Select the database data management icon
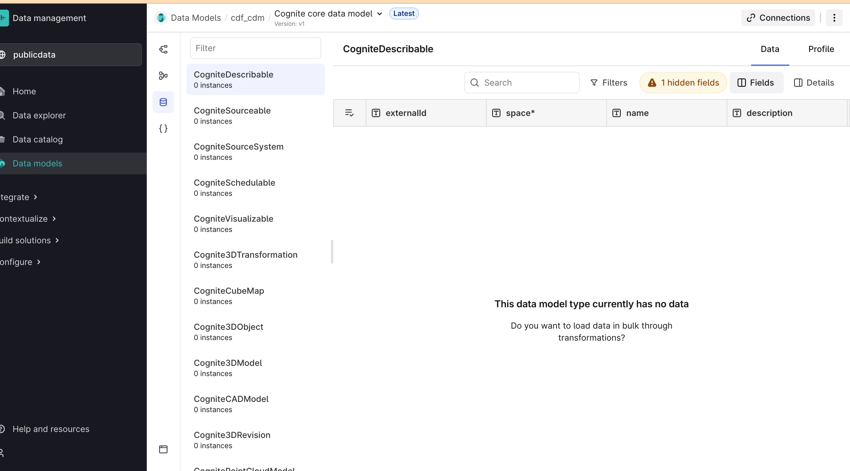The image size is (850, 471). click(x=163, y=102)
